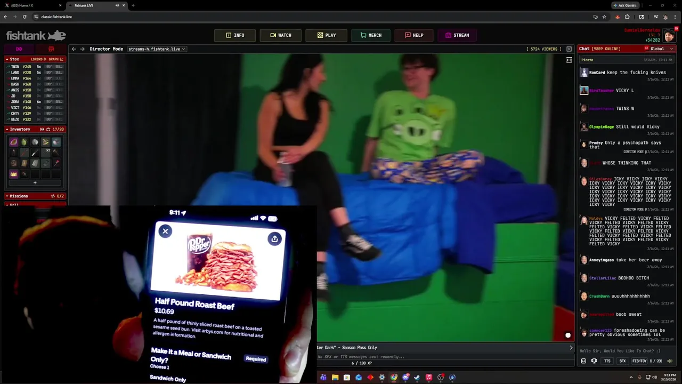Open Apple Music from taskbar

point(429,378)
